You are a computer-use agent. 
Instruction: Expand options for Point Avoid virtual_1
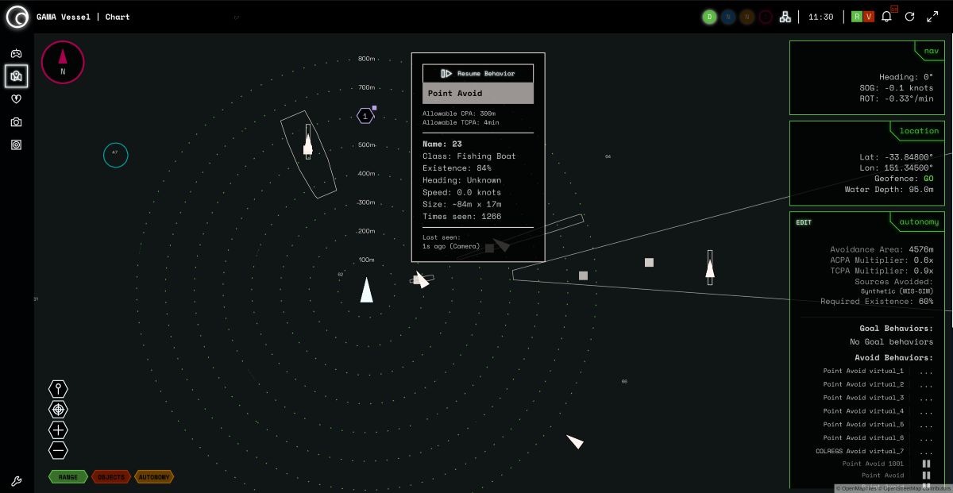(926, 372)
